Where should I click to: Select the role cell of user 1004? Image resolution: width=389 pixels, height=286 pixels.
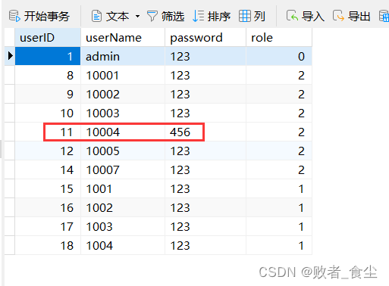[279, 245]
